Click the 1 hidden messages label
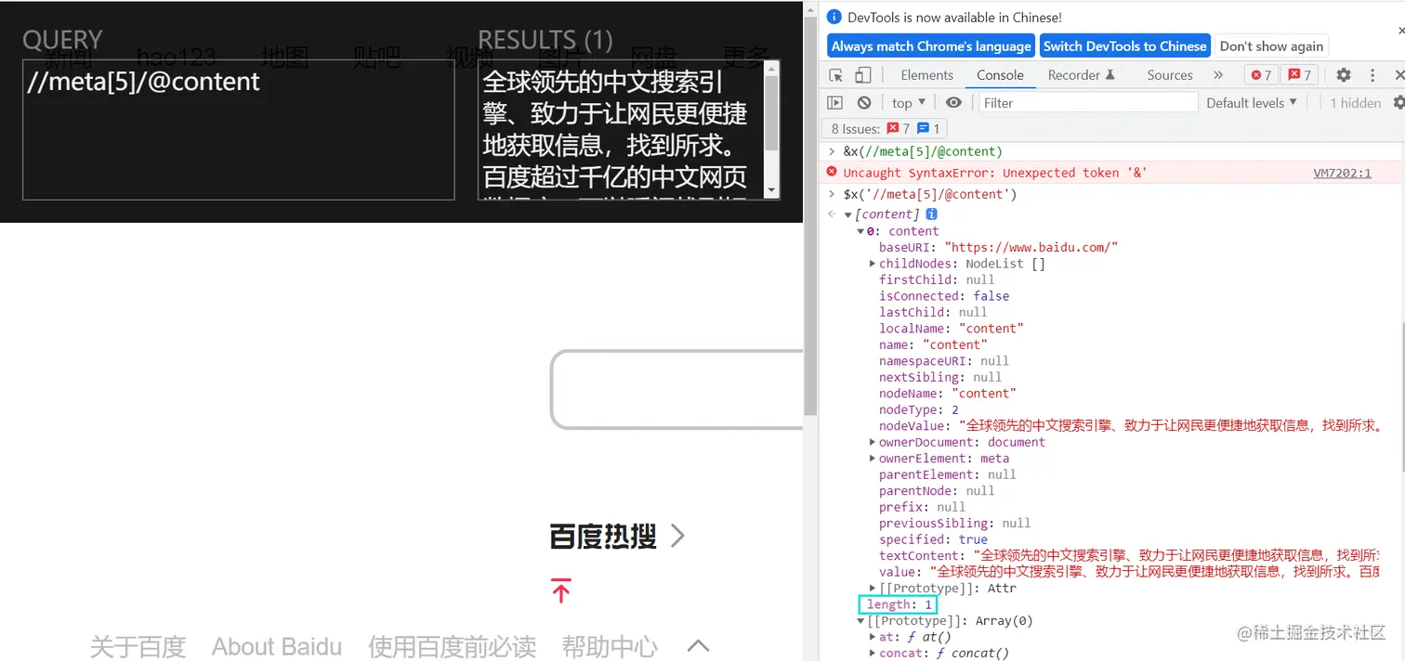 coord(1356,103)
